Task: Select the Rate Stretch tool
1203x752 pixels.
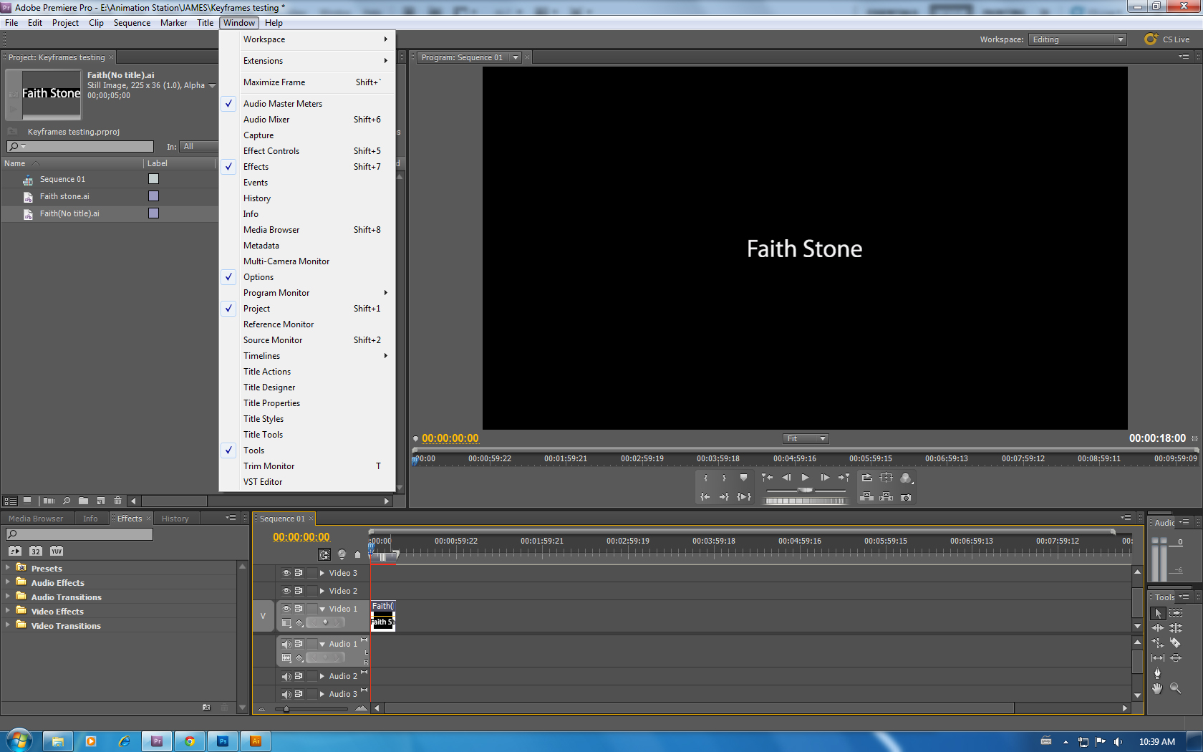Action: click(x=1158, y=643)
